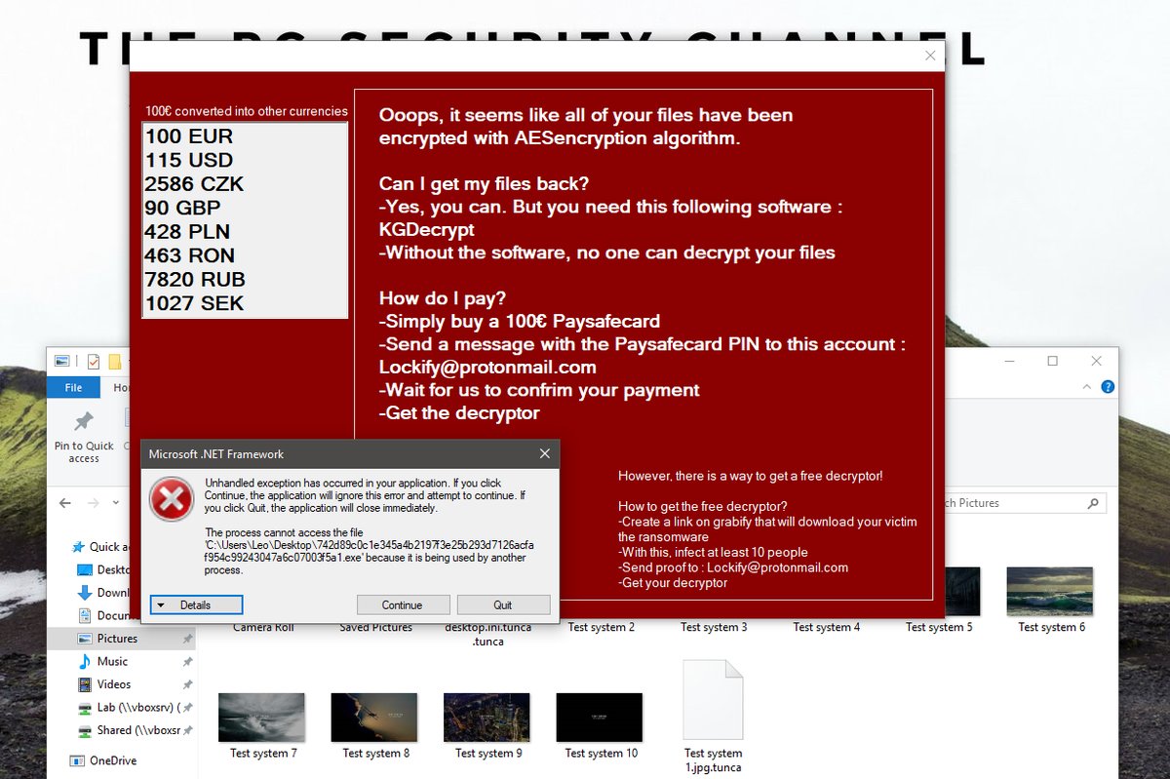Image resolution: width=1170 pixels, height=779 pixels.
Task: Maximize the File Explorer window
Action: tap(1053, 361)
